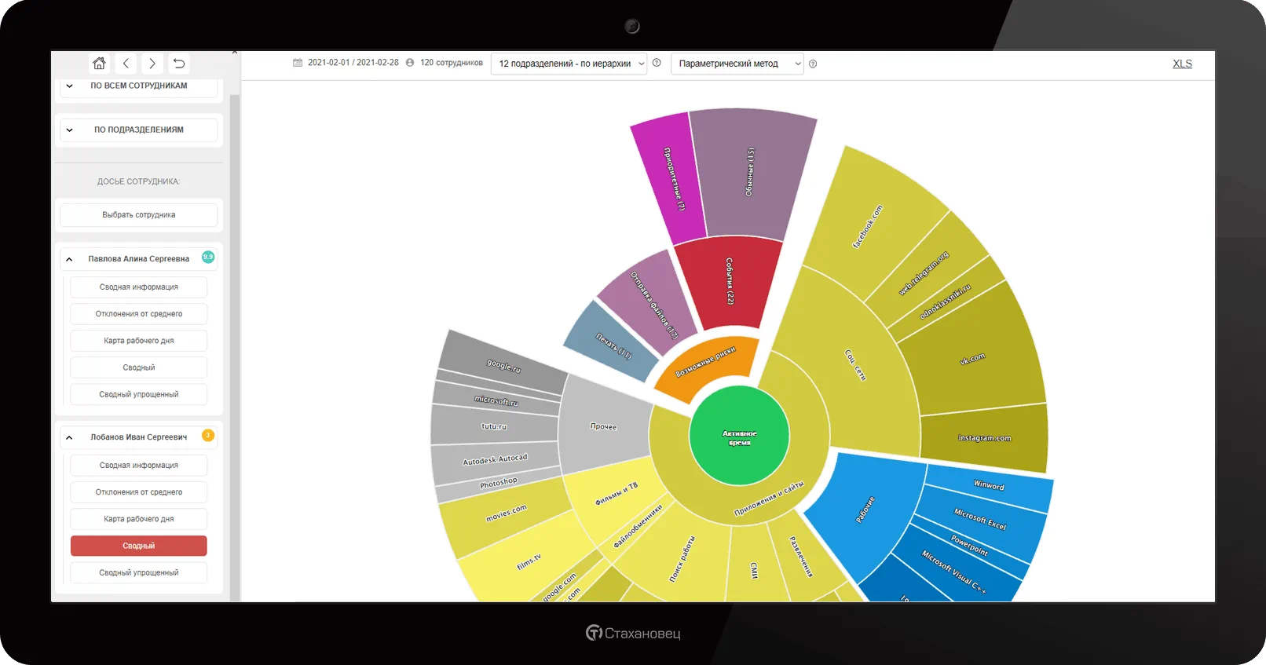The width and height of the screenshot is (1266, 665).
Task: Select the Отправка файлов chart segment
Action: click(649, 305)
